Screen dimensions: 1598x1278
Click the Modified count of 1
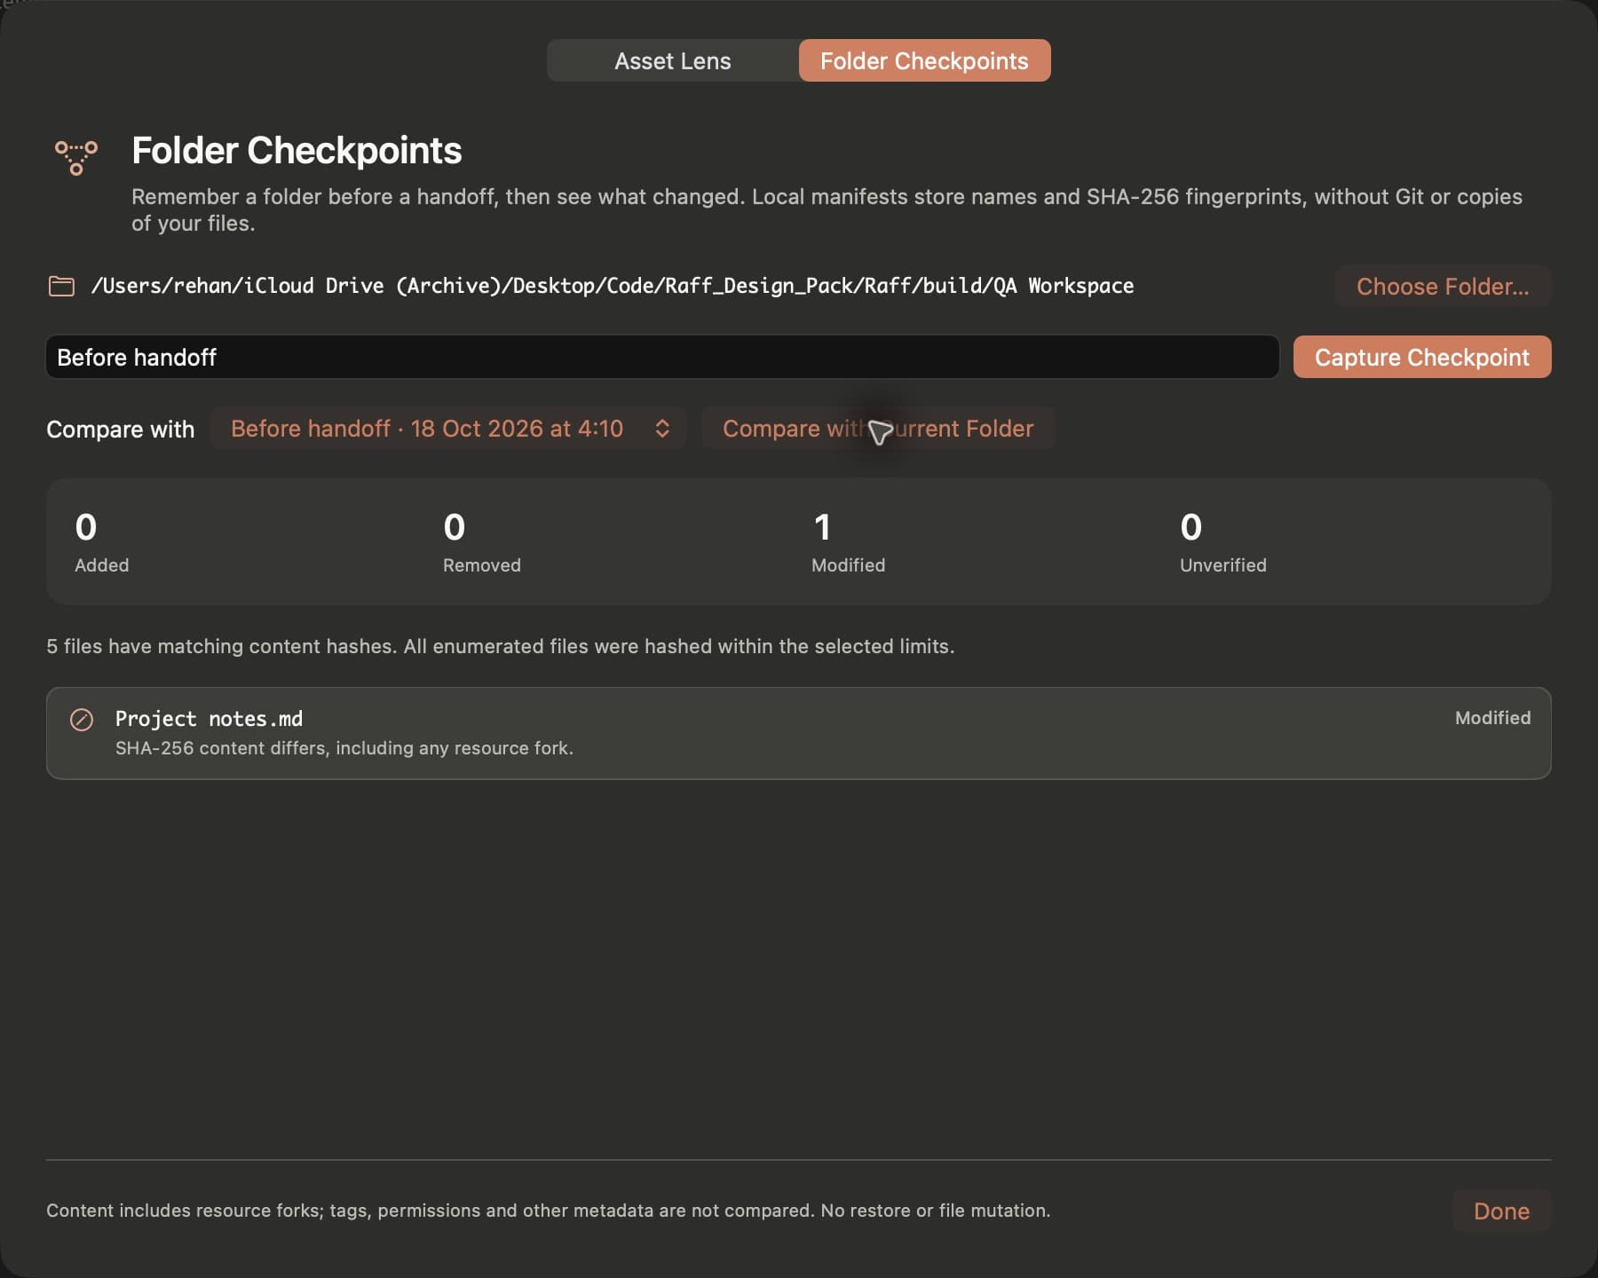[x=823, y=527]
